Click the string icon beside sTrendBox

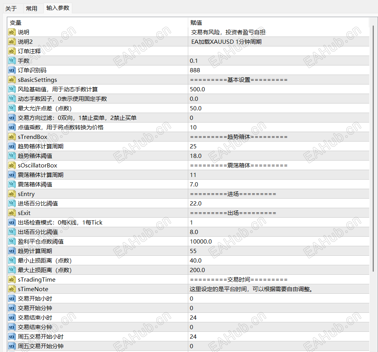[11, 137]
